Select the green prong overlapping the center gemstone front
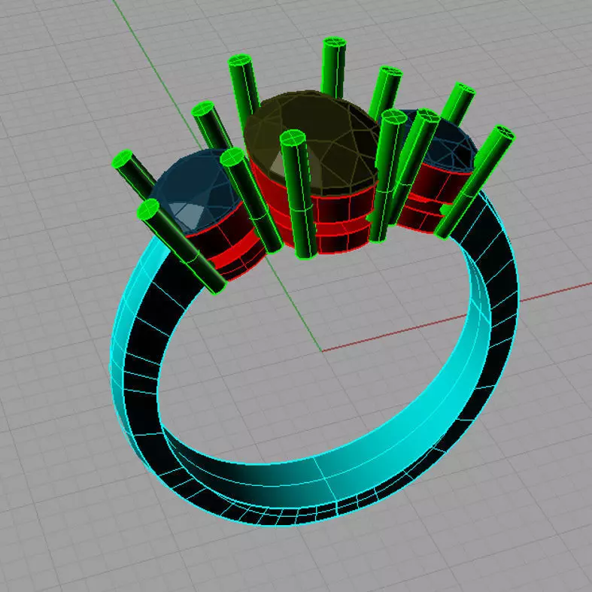 click(299, 194)
